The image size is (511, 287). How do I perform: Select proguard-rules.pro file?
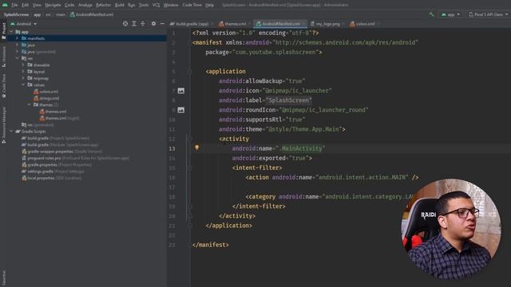point(75,158)
